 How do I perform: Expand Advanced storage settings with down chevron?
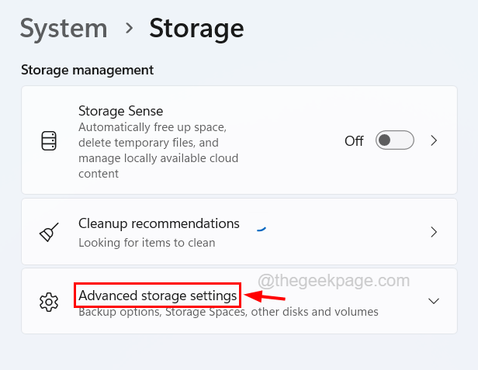point(435,301)
